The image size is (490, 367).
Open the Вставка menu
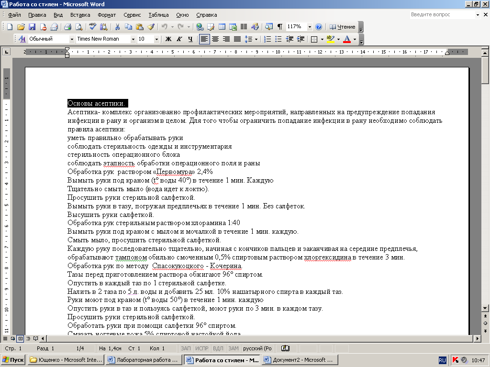[80, 15]
